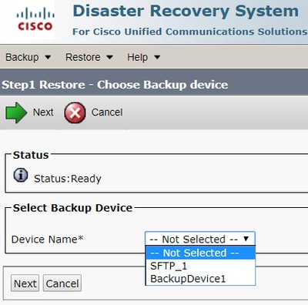Click the red Cancel X icon
Screen dimensions: 308x305
(75, 112)
